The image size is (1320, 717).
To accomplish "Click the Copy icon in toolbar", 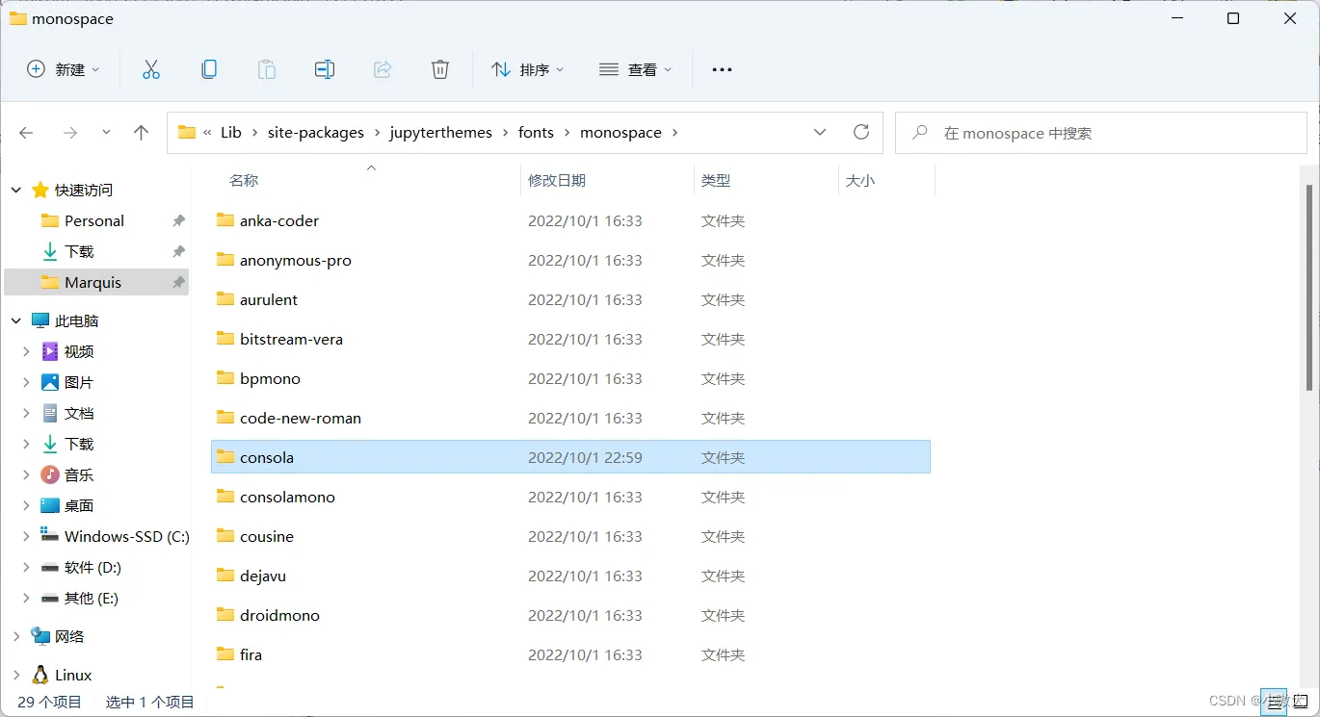I will coord(209,69).
